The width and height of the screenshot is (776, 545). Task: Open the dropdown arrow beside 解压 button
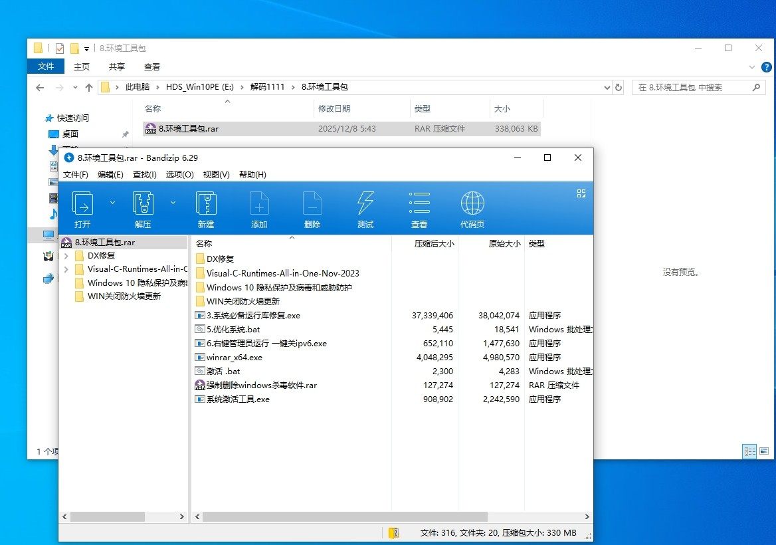point(173,202)
